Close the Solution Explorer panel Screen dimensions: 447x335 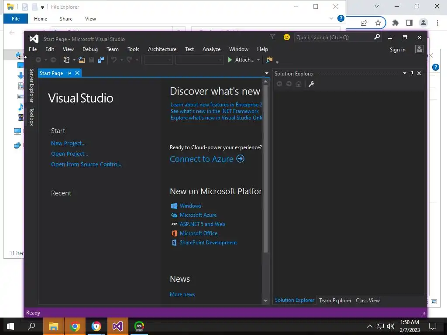click(x=419, y=73)
